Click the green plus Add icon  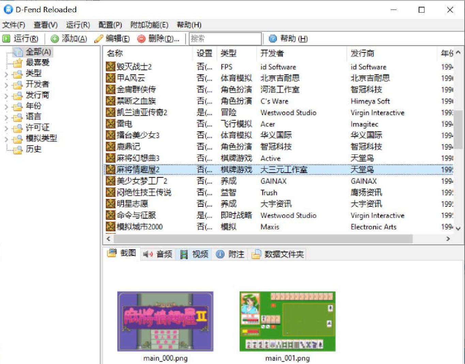55,39
